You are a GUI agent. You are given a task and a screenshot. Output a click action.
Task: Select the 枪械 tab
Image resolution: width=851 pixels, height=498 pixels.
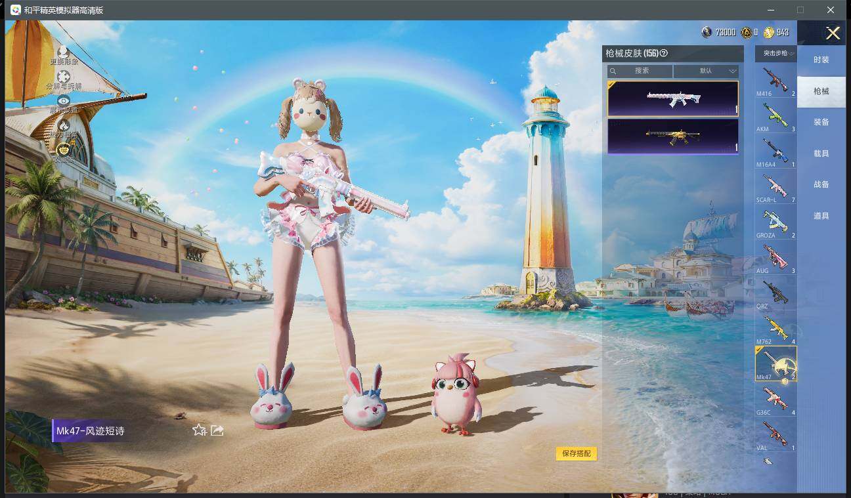pyautogui.click(x=821, y=91)
